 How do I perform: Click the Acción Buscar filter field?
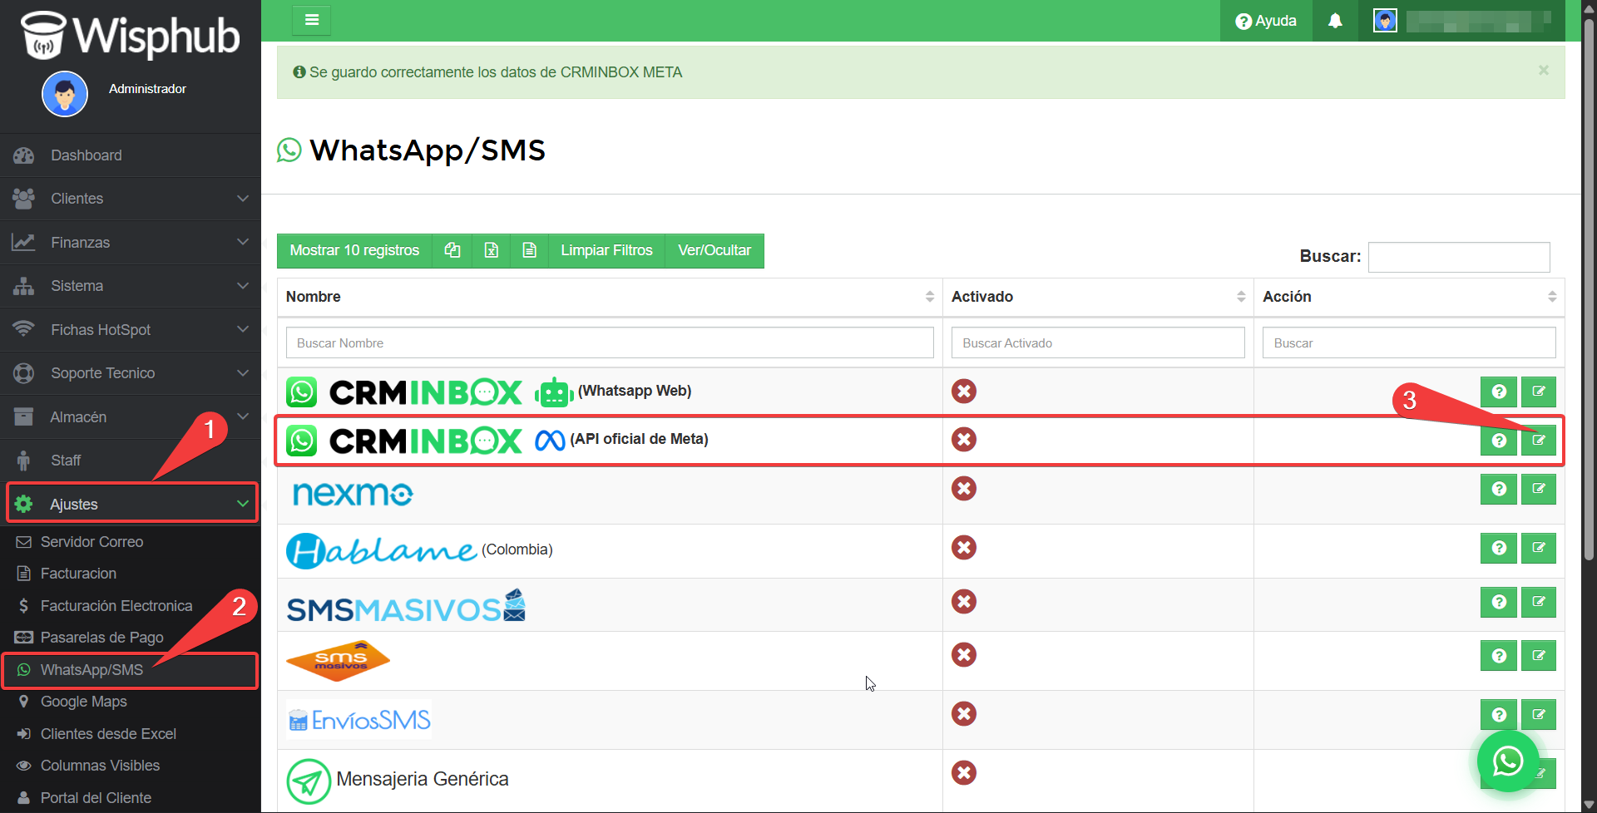pos(1409,342)
